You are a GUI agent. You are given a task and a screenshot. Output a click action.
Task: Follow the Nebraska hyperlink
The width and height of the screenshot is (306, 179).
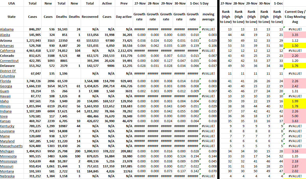pyautogui.click(x=7, y=176)
